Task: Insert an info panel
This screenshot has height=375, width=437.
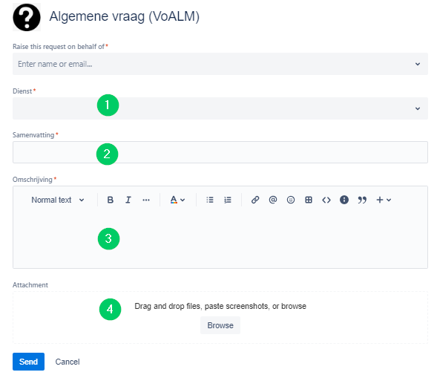Action: [x=344, y=200]
